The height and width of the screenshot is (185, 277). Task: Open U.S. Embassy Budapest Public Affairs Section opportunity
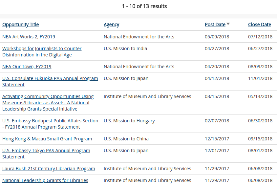pyautogui.click(x=50, y=124)
